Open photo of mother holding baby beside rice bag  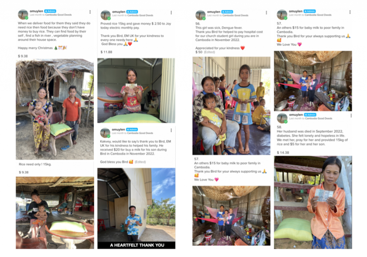(55, 213)
